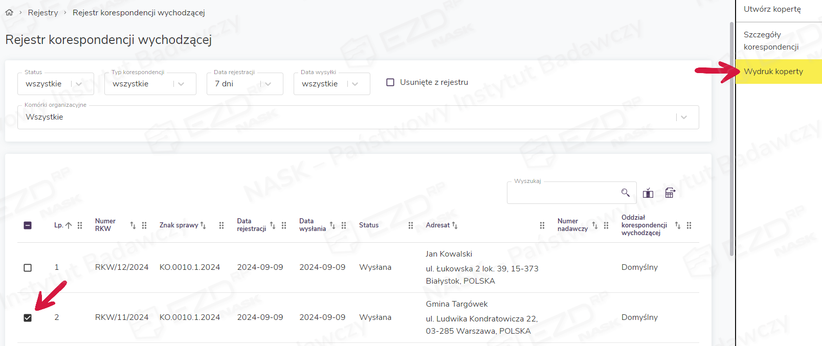Image resolution: width=822 pixels, height=346 pixels.
Task: Click into the Wyszukaj search field
Action: pos(563,193)
